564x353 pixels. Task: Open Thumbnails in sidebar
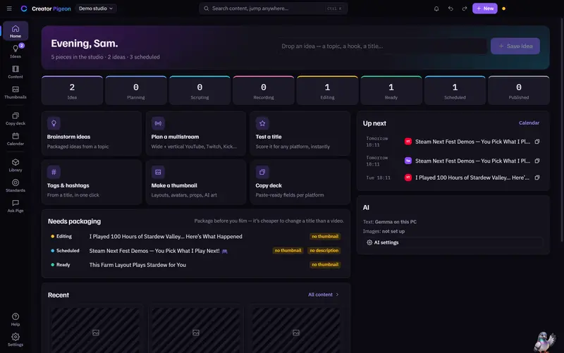[x=16, y=92]
